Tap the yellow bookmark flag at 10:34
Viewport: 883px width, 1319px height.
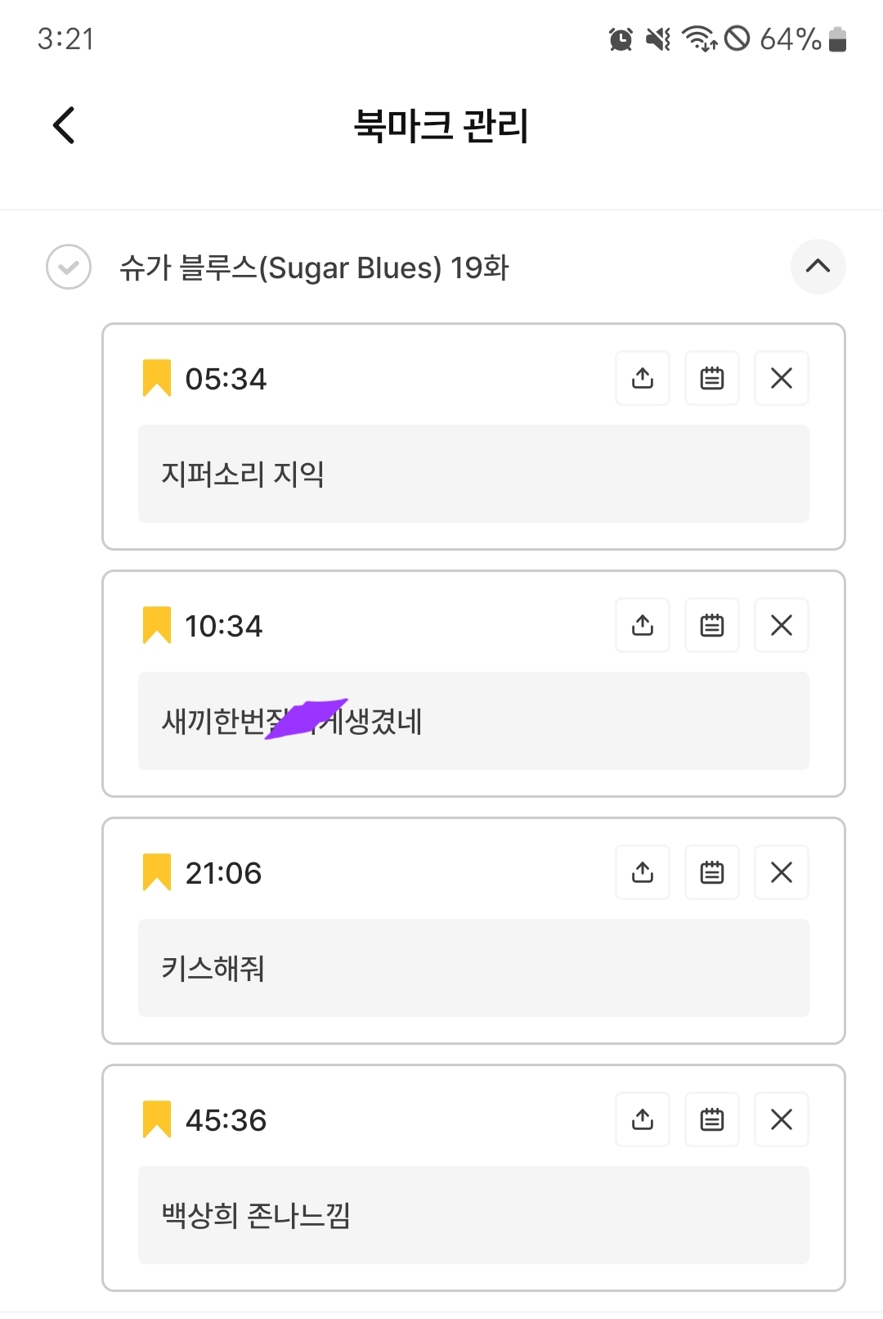(x=157, y=625)
